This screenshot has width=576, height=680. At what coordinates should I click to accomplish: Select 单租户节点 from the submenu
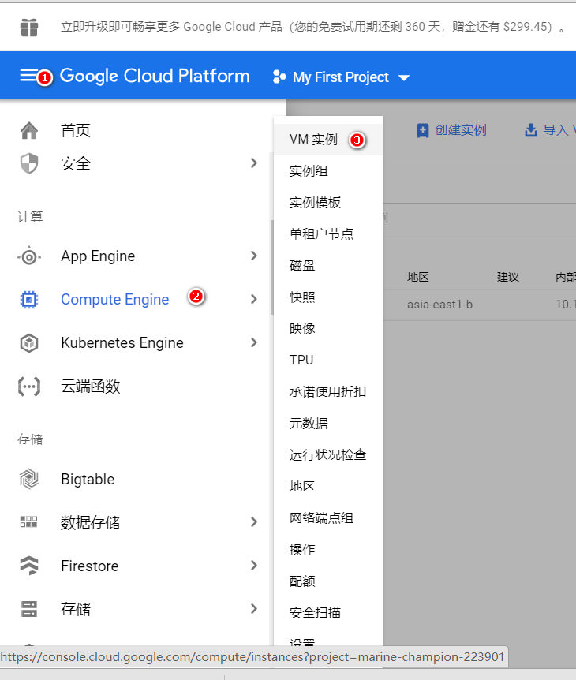328,234
